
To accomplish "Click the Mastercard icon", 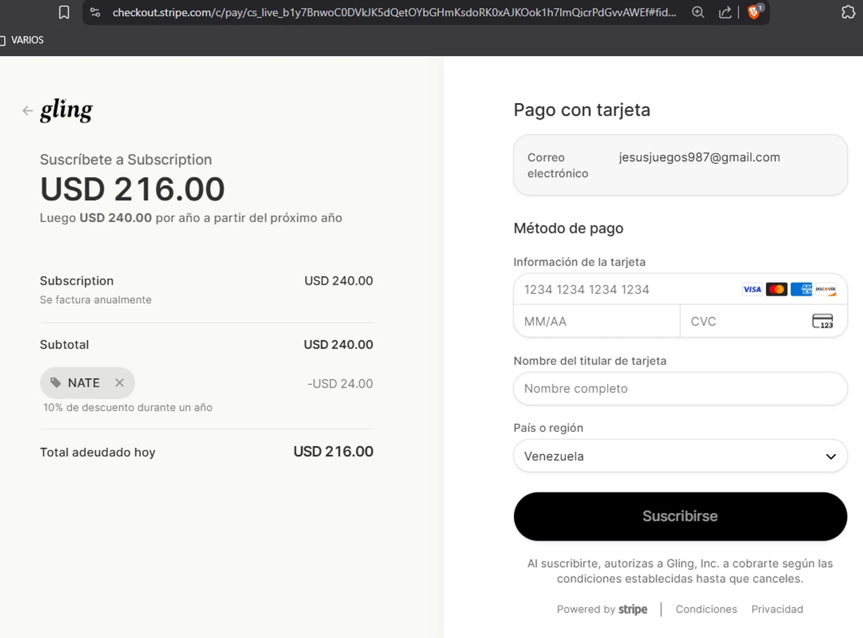I will coord(777,289).
